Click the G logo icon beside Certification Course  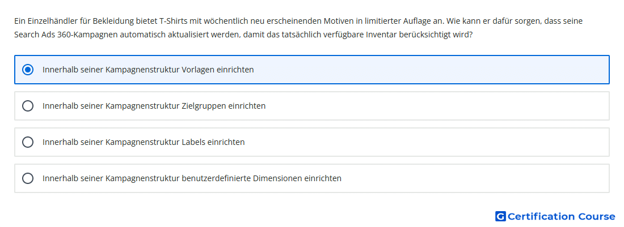point(500,216)
